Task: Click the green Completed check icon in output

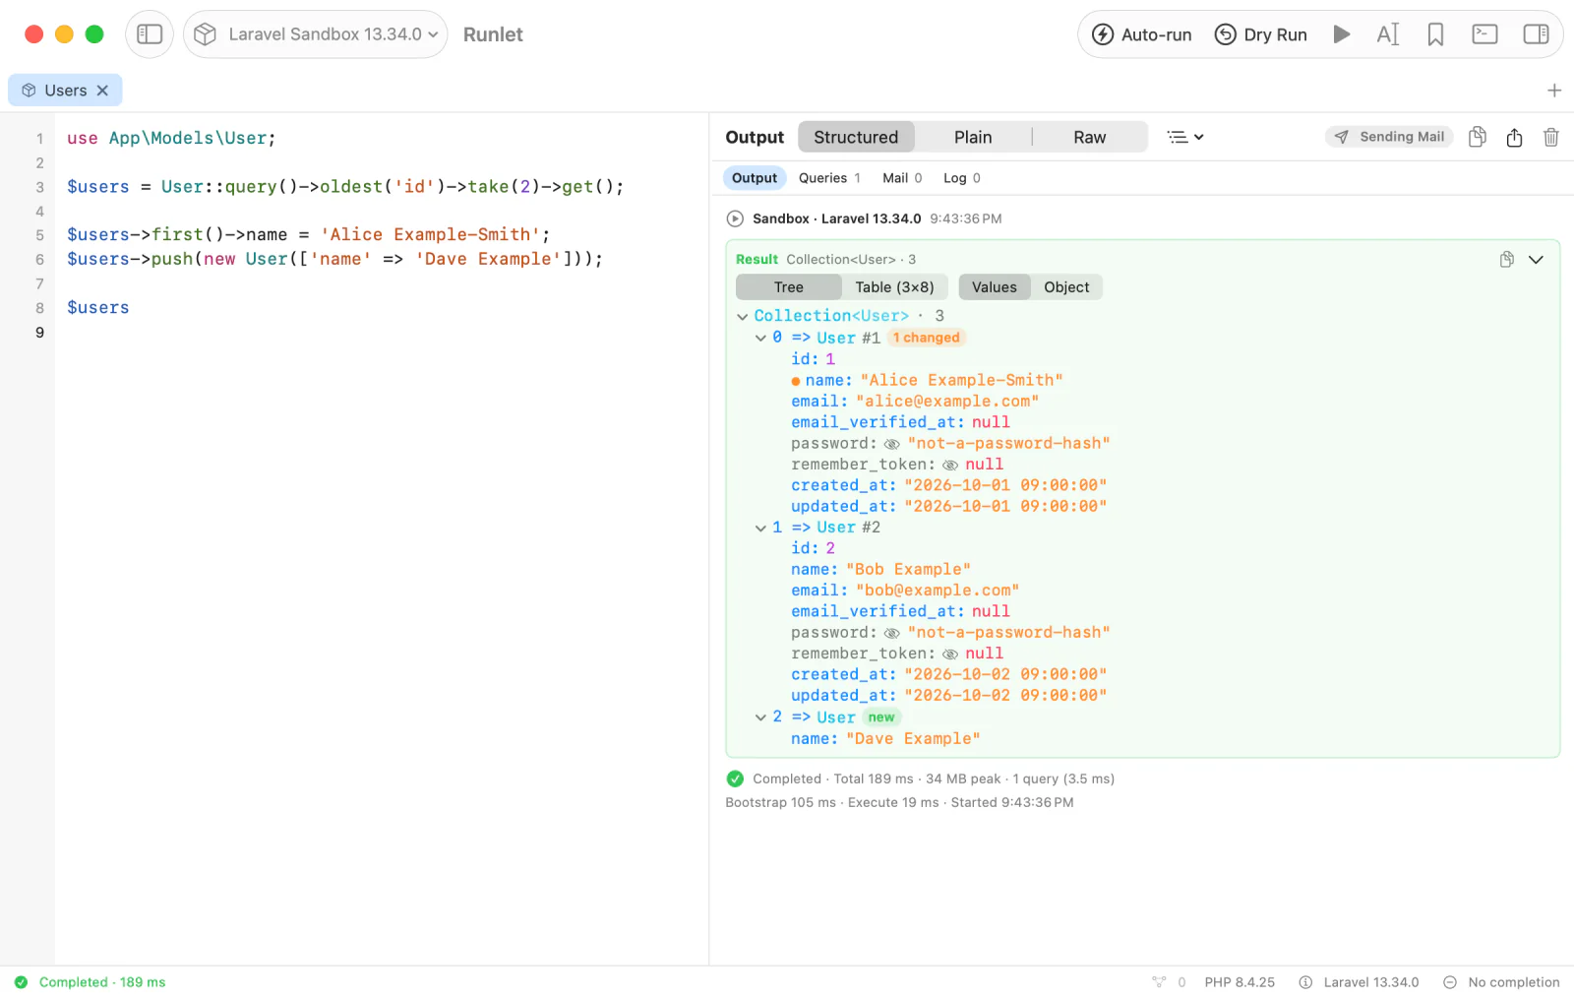Action: pos(735,779)
